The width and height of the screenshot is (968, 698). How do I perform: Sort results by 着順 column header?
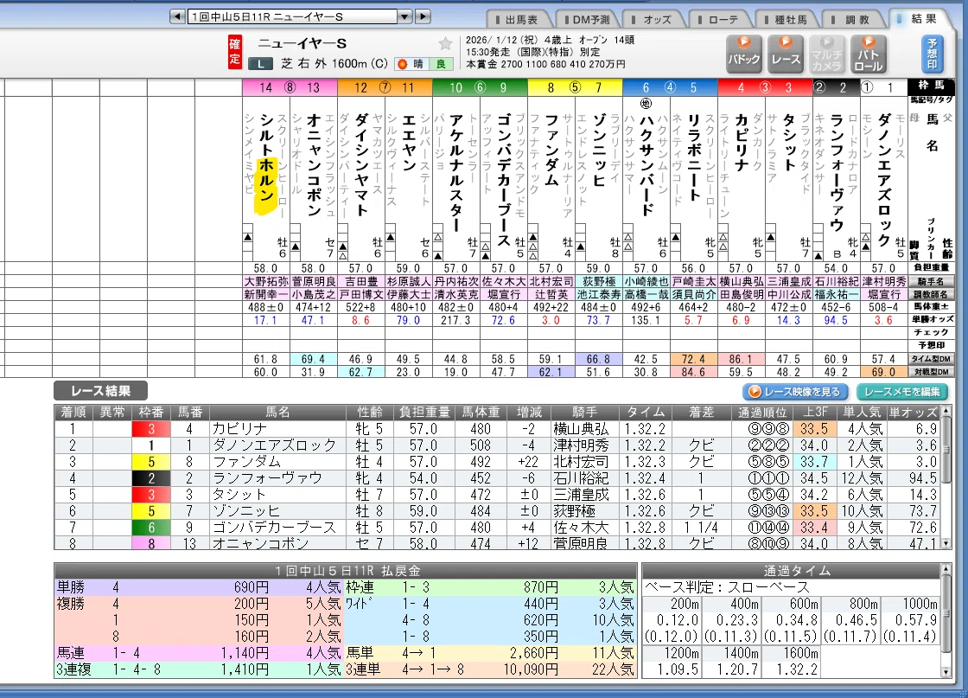73,412
